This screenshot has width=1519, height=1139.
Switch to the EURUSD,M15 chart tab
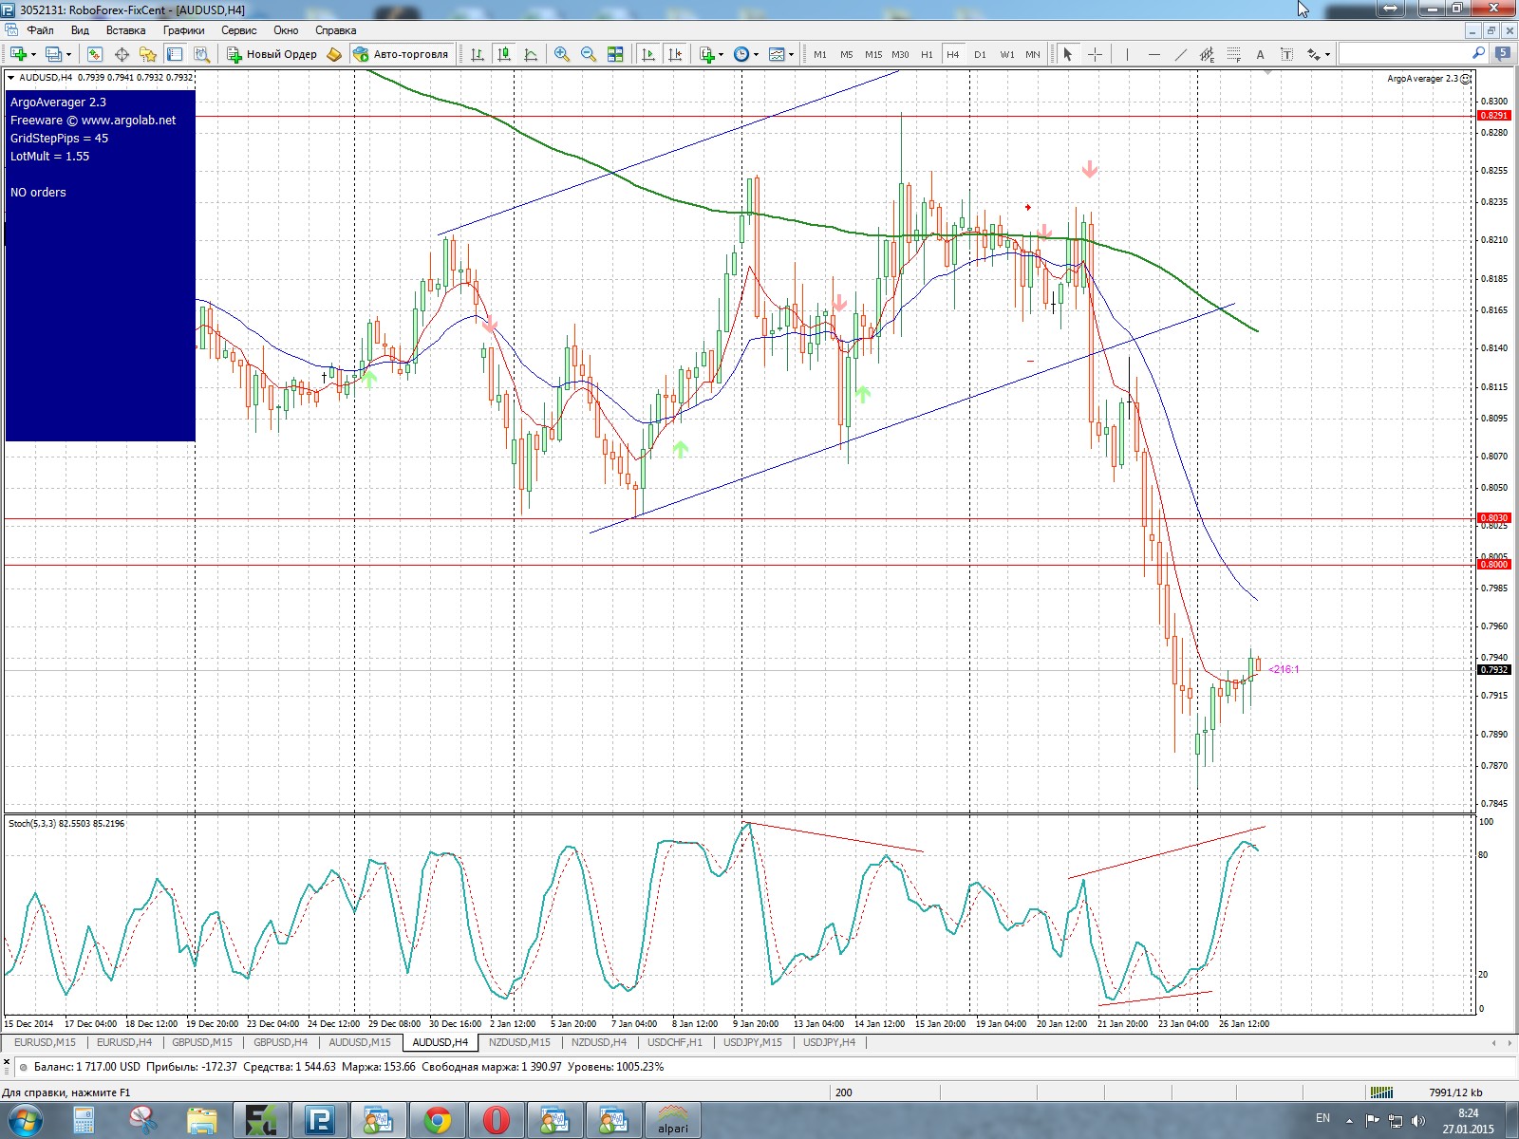[45, 1042]
